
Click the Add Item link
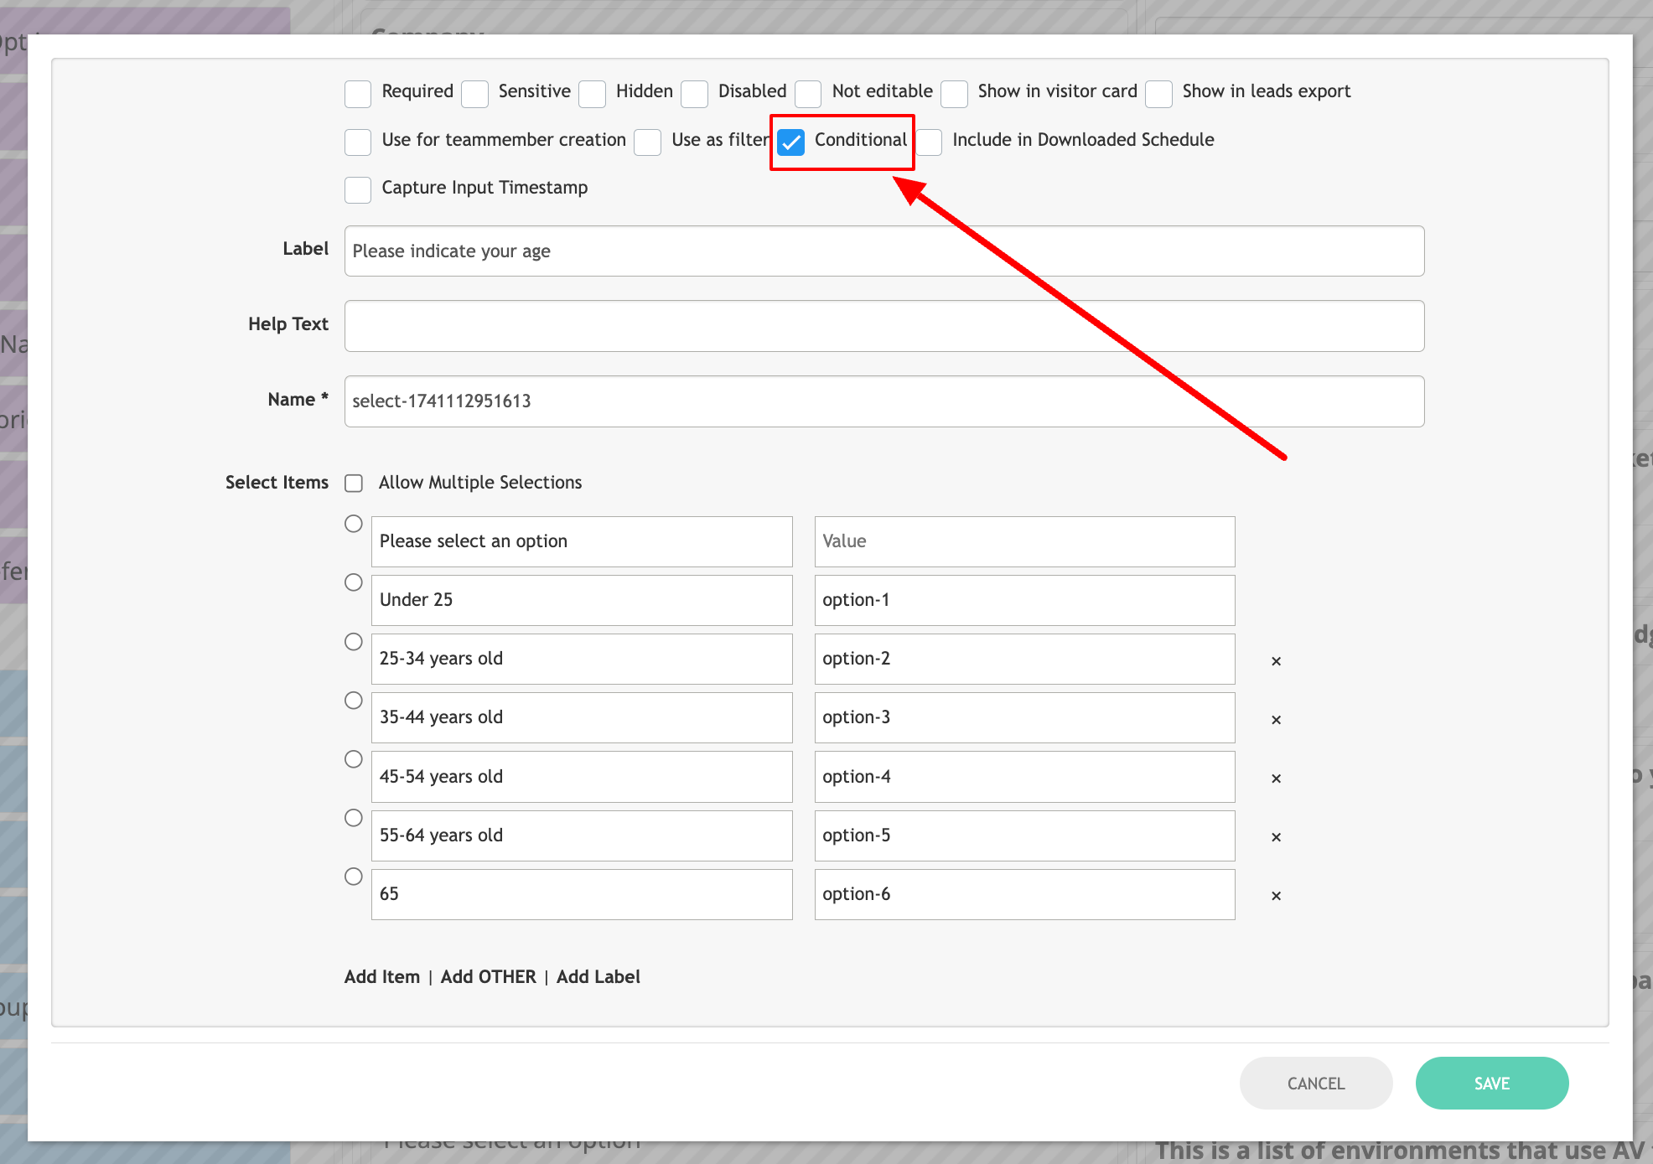tap(382, 977)
